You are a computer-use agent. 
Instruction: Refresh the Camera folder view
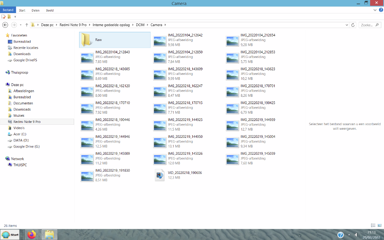point(354,25)
